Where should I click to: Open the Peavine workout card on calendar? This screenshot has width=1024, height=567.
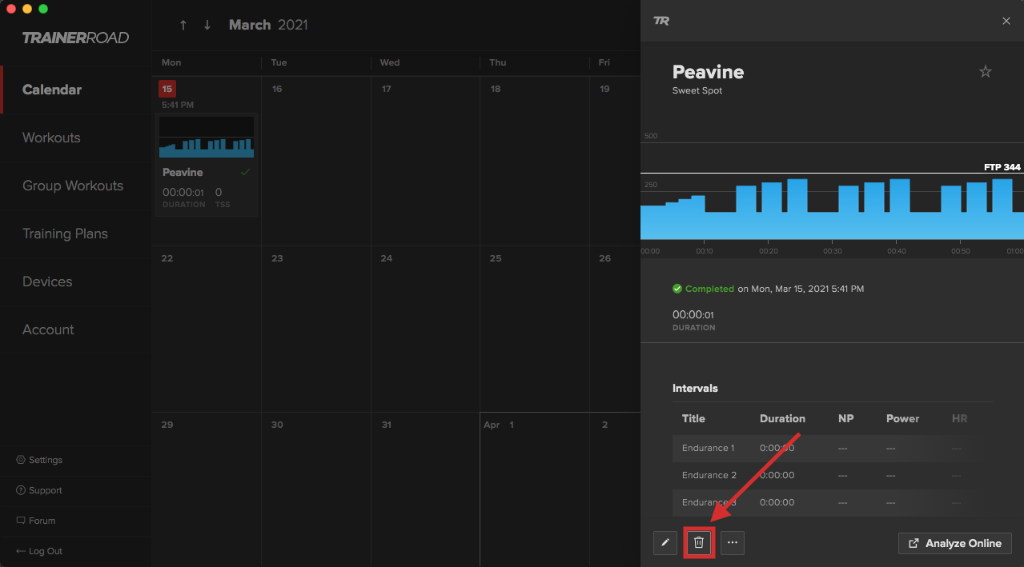pyautogui.click(x=207, y=165)
